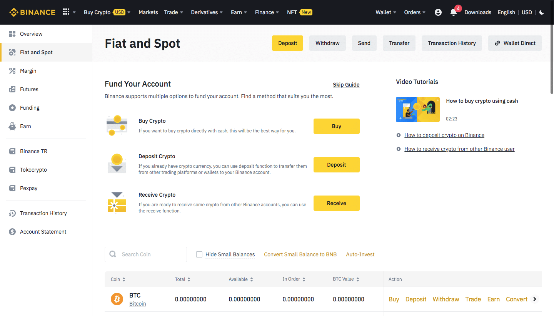Screen dimensions: 554x316
Task: Click the Deposit Crypto illustration icon
Action: coord(117,164)
